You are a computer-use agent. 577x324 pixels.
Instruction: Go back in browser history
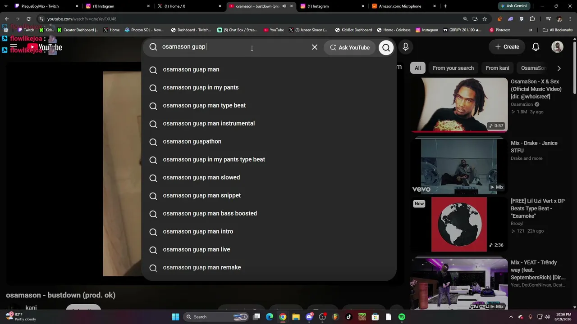(x=7, y=19)
